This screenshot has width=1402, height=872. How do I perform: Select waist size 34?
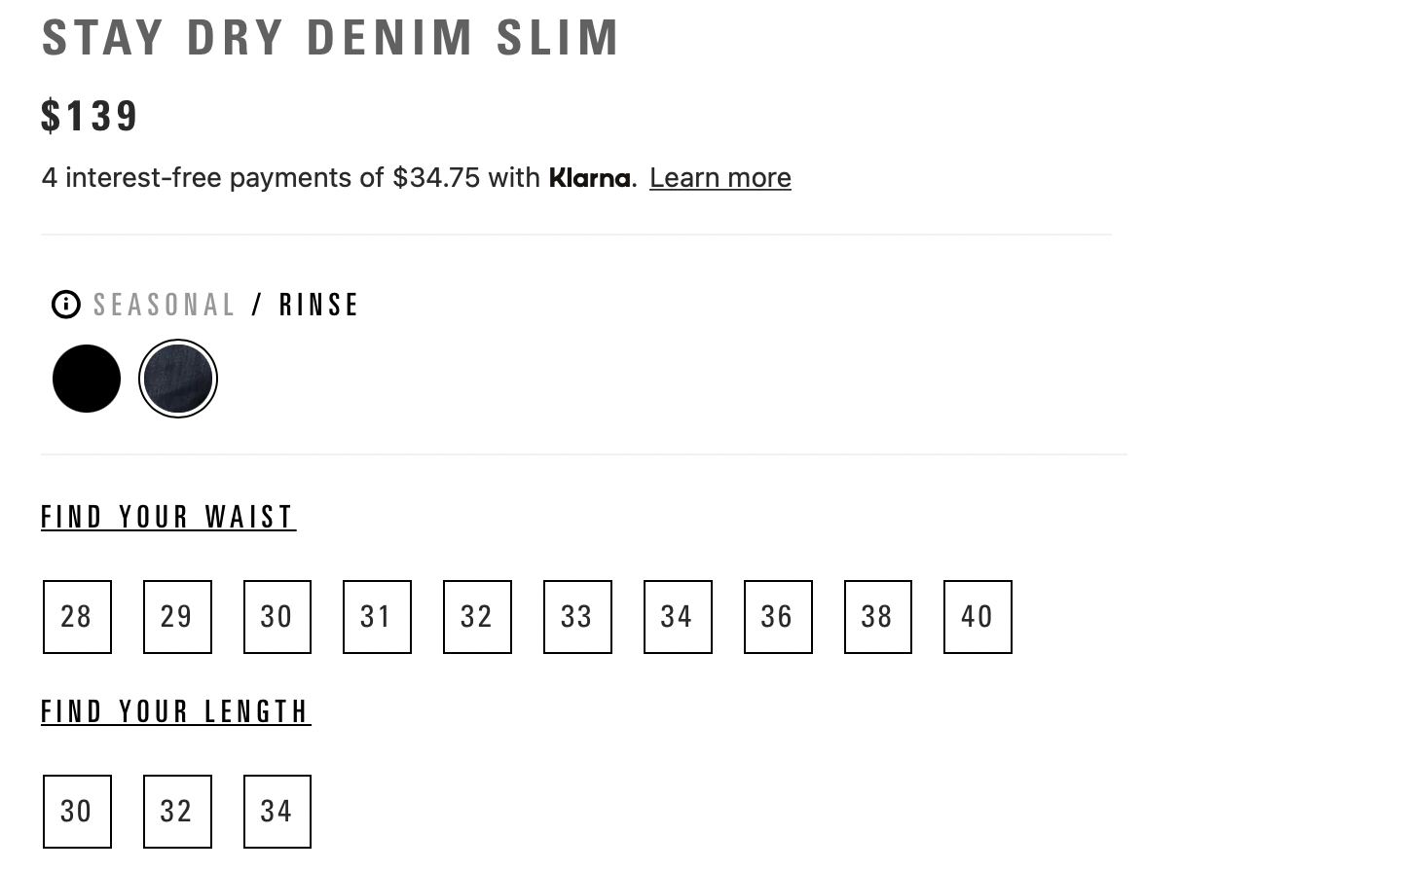tap(678, 617)
